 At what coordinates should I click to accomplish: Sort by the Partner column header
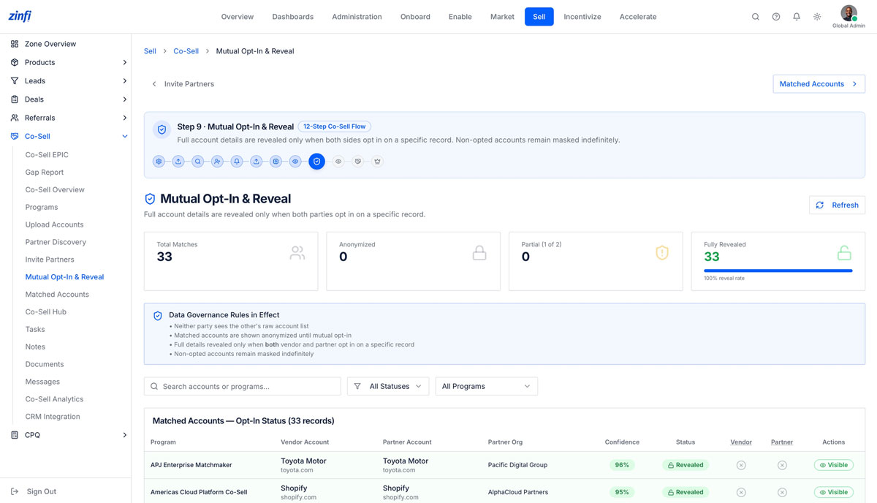click(x=782, y=442)
